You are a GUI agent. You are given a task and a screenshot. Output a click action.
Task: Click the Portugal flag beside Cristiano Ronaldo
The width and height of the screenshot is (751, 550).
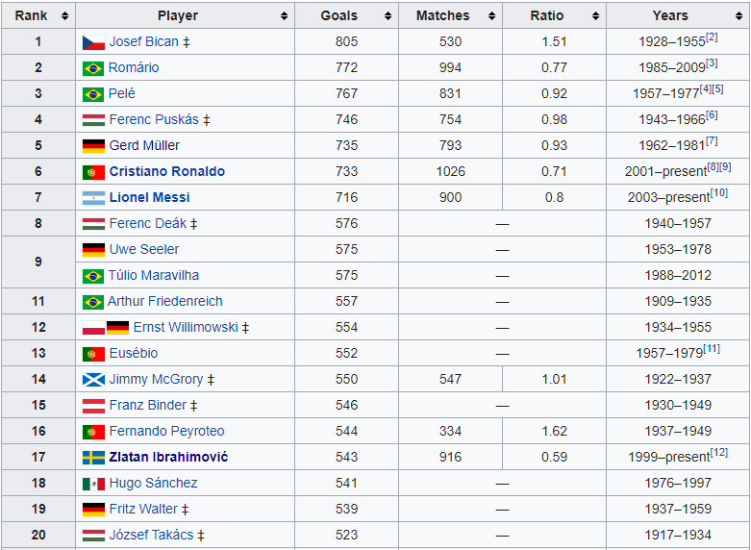[x=93, y=172]
